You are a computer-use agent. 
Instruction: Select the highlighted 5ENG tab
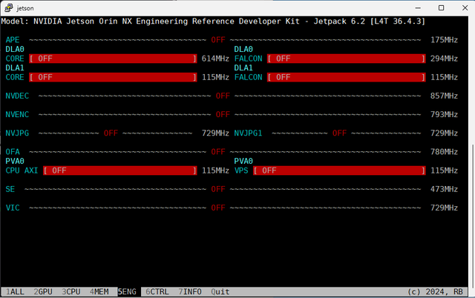[128, 292]
